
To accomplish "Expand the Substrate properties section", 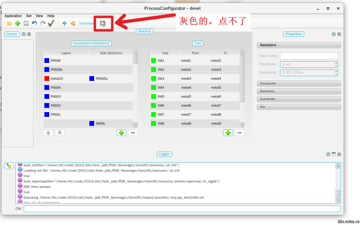I will (x=299, y=99).
